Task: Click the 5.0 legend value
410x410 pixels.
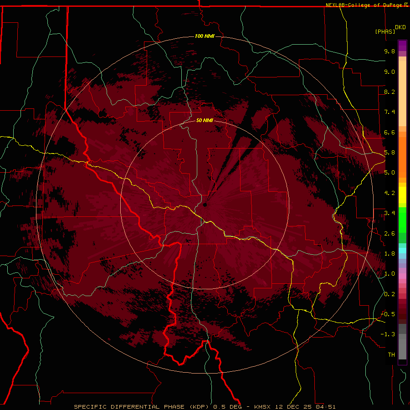Action: pyautogui.click(x=389, y=173)
